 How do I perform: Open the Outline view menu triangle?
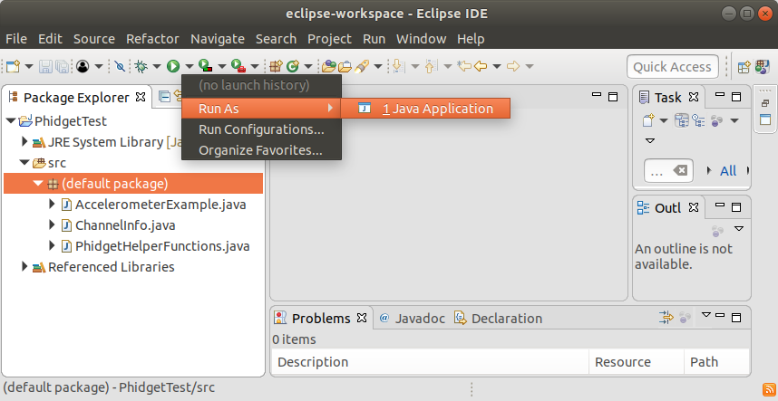(x=739, y=229)
